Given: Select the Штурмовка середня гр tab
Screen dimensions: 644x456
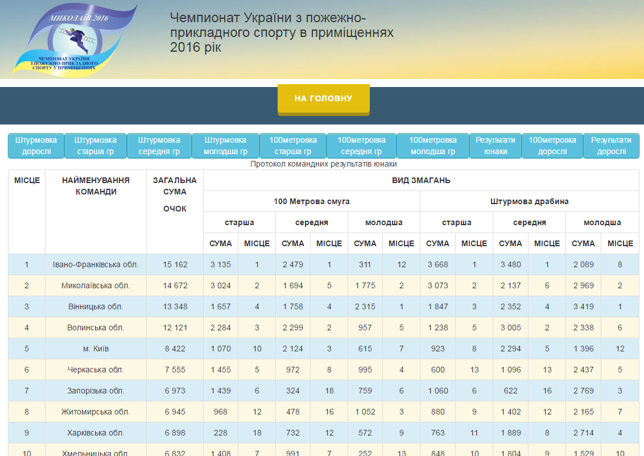Looking at the screenshot, I should pyautogui.click(x=159, y=146).
